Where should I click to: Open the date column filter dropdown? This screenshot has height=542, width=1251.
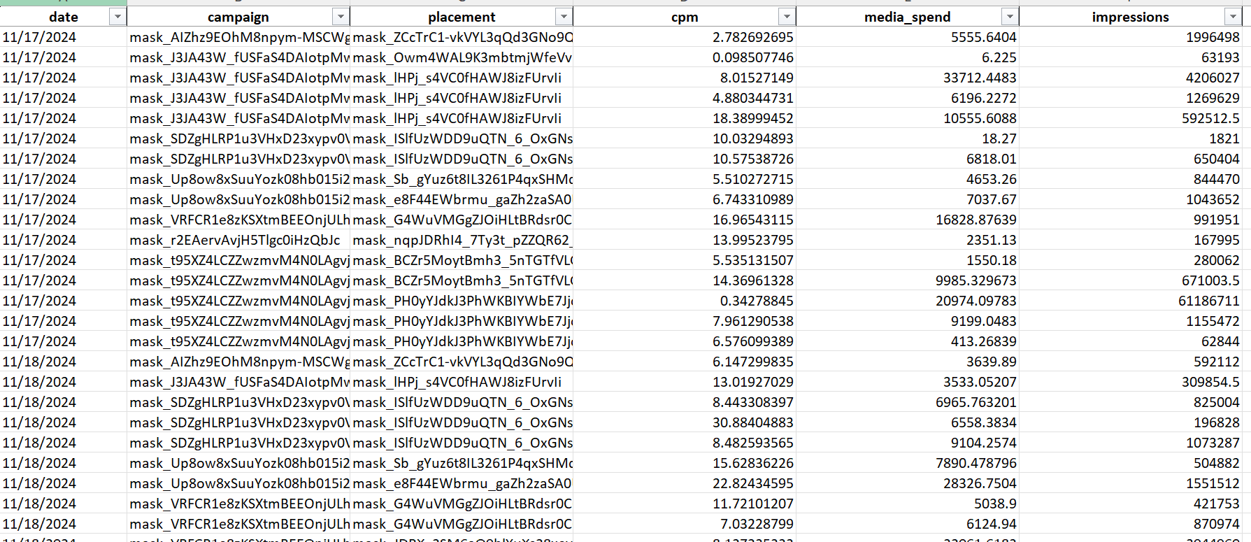pyautogui.click(x=117, y=17)
